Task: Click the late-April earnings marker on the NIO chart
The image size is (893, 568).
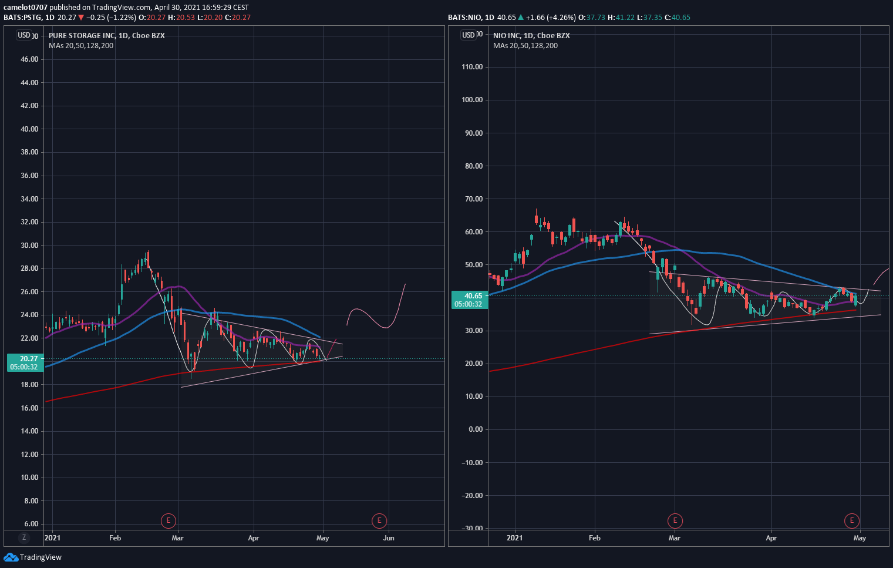Action: pos(852,520)
